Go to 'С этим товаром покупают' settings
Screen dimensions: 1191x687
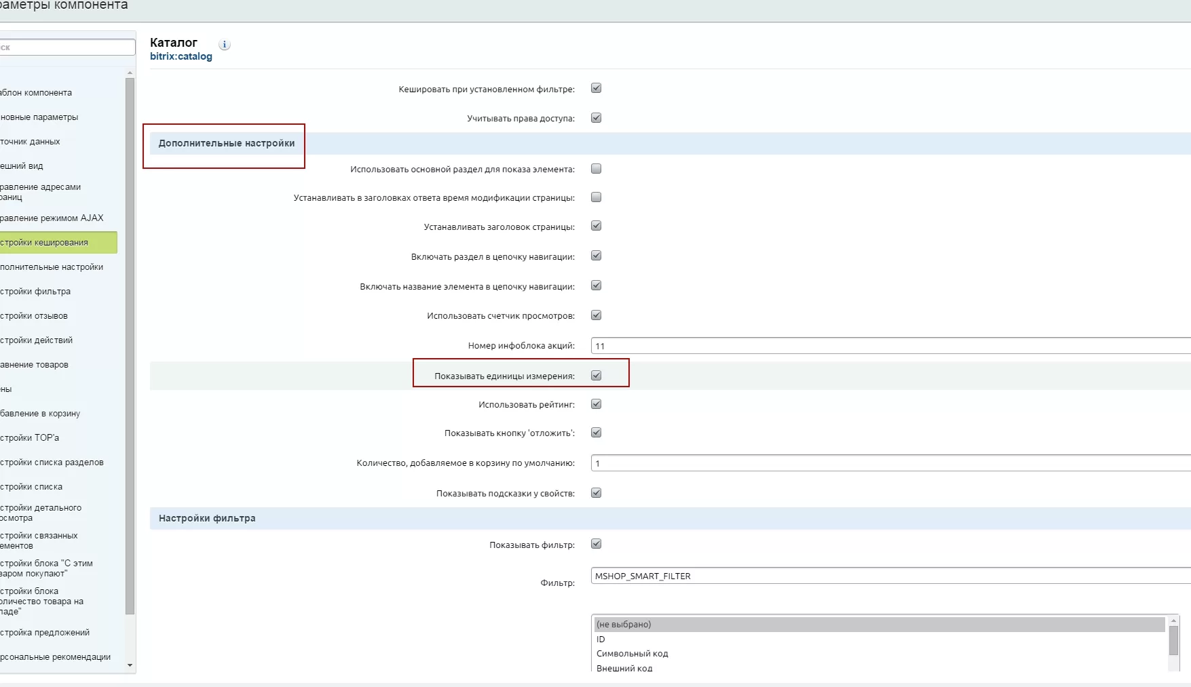47,568
